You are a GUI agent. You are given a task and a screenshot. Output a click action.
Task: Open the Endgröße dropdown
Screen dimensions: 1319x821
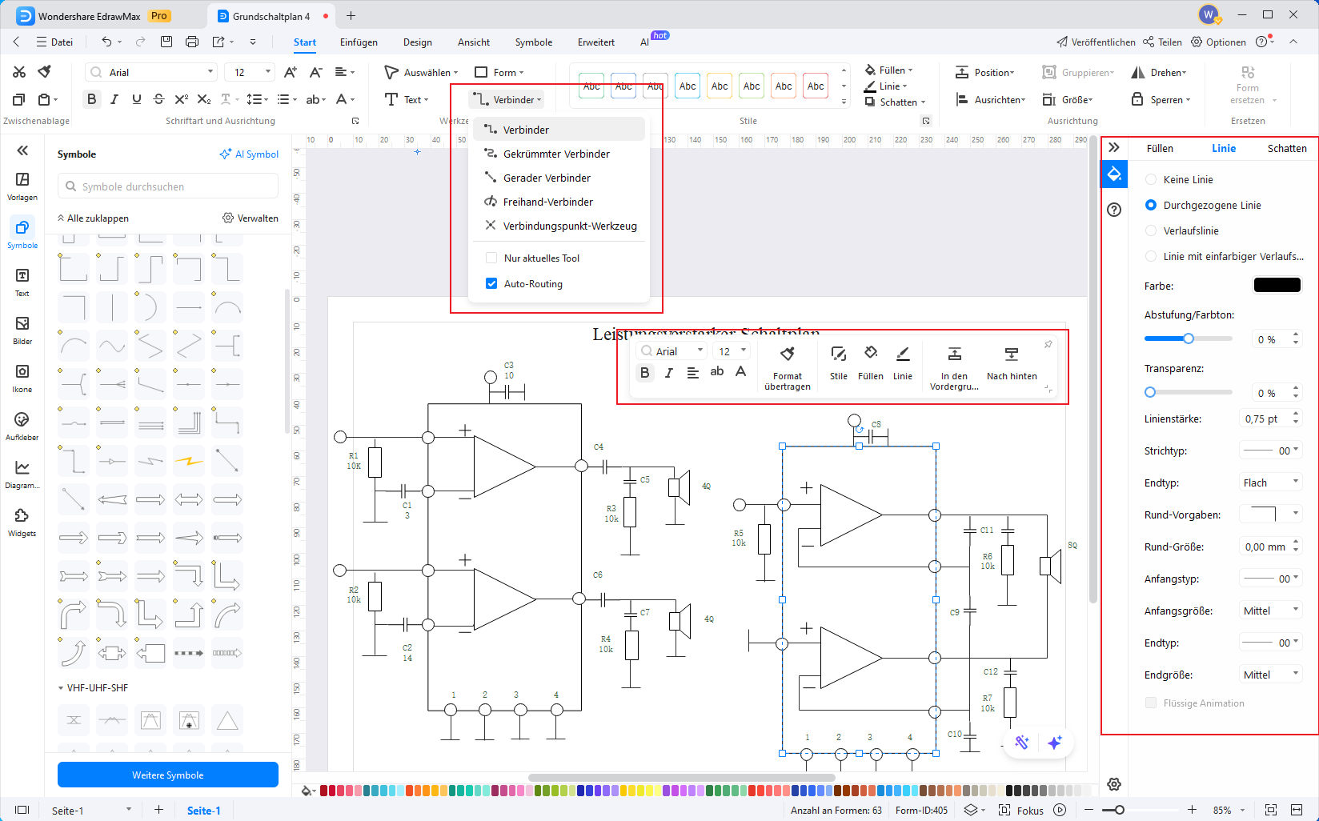pyautogui.click(x=1271, y=675)
